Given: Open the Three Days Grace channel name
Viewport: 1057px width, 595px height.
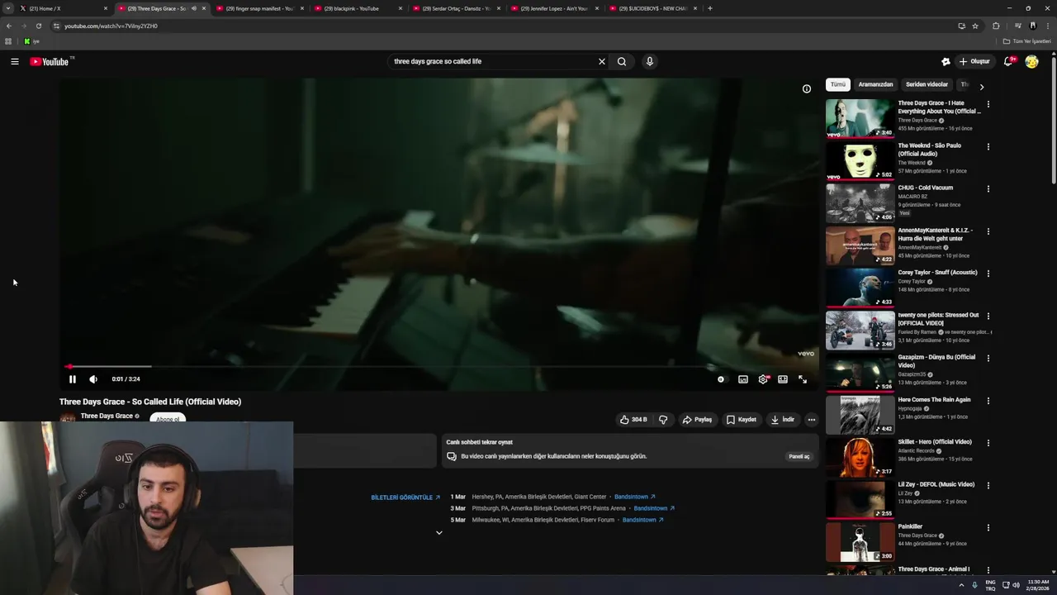Looking at the screenshot, I should click(107, 416).
